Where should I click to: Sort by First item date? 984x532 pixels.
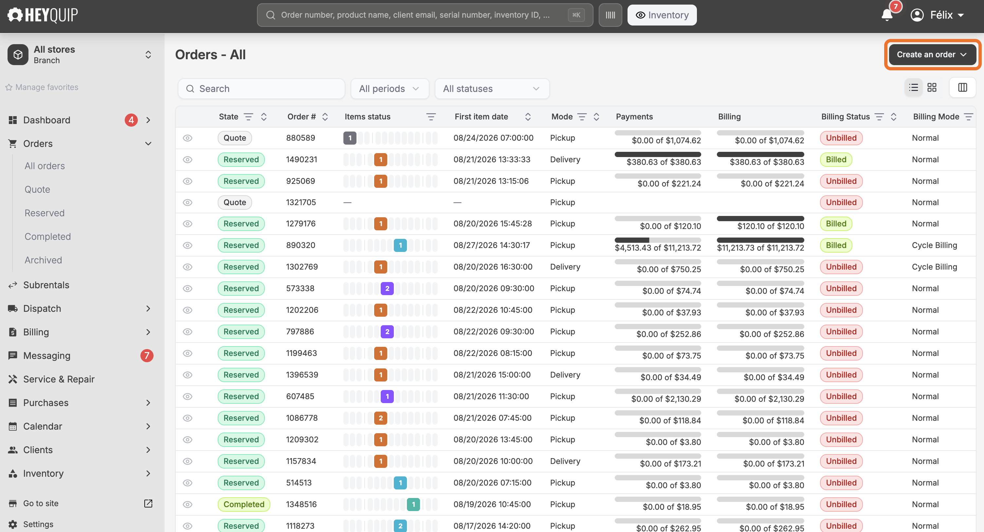coord(528,116)
